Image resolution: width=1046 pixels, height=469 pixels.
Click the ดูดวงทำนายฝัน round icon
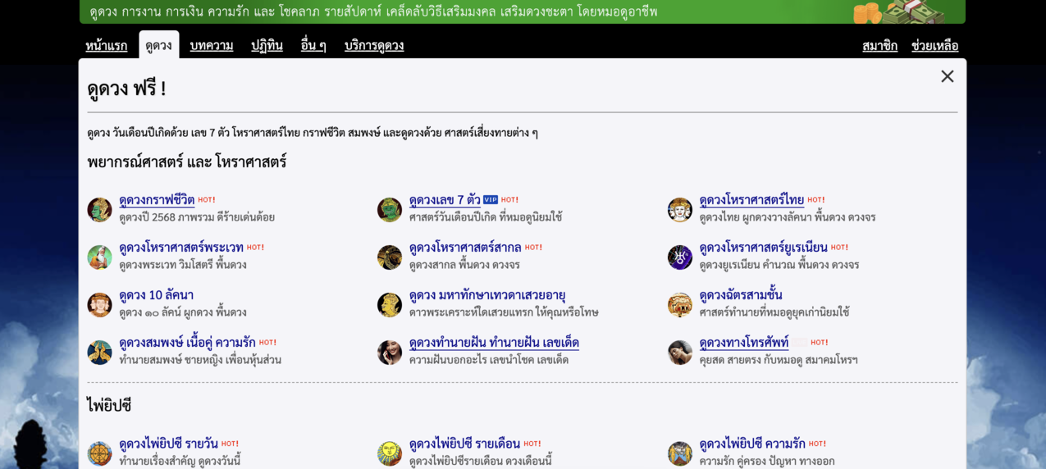[x=390, y=353]
